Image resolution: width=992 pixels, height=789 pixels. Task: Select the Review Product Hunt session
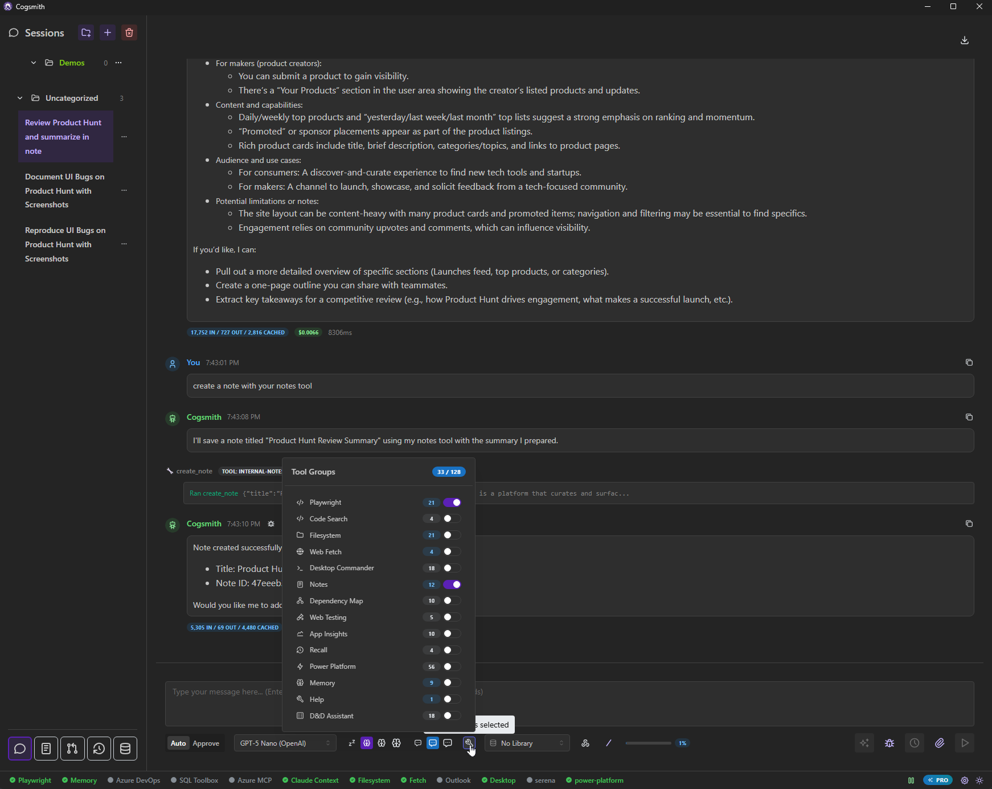pos(65,137)
